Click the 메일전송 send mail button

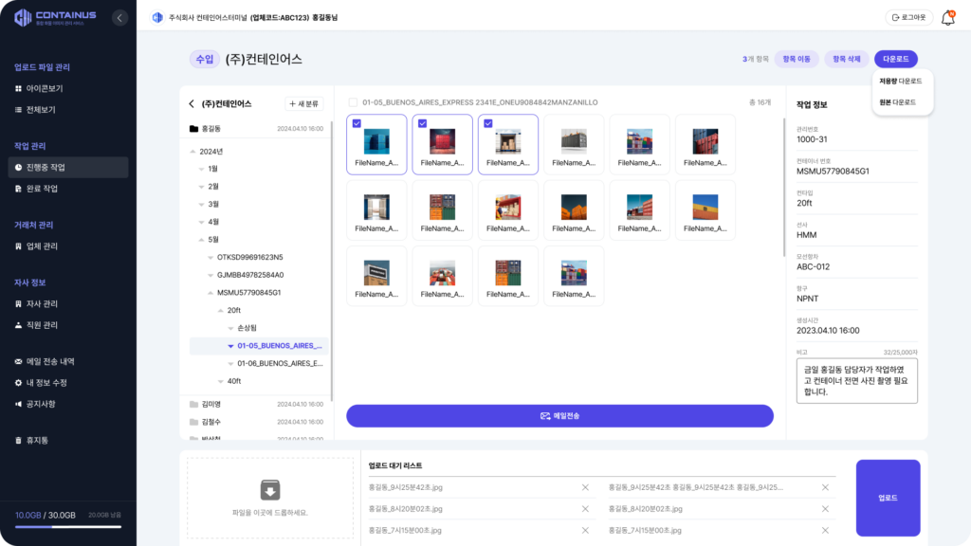[x=559, y=415]
